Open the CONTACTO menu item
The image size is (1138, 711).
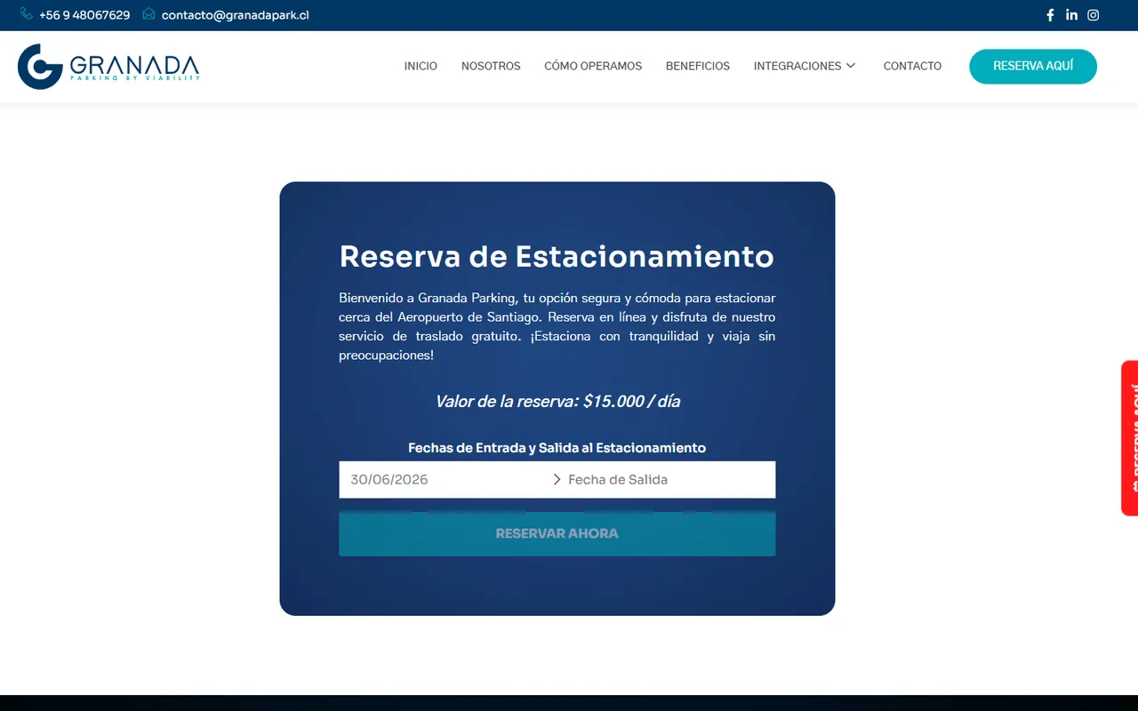click(912, 66)
